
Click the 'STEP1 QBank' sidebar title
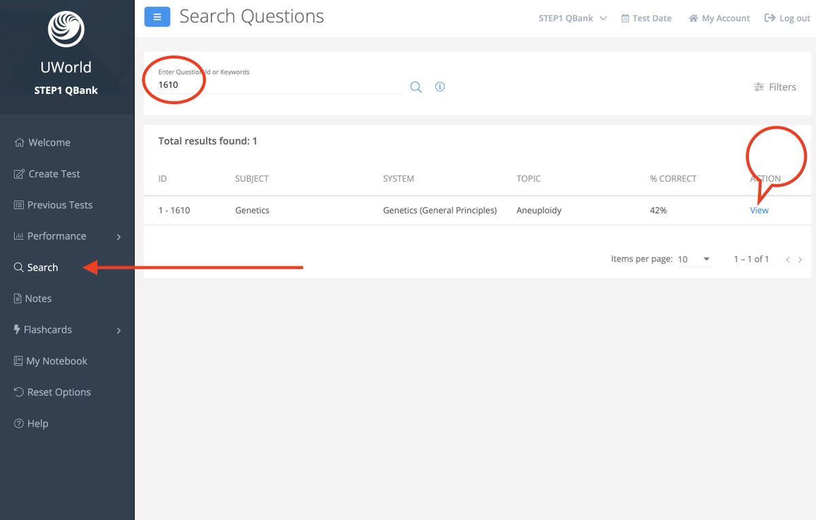(x=66, y=90)
